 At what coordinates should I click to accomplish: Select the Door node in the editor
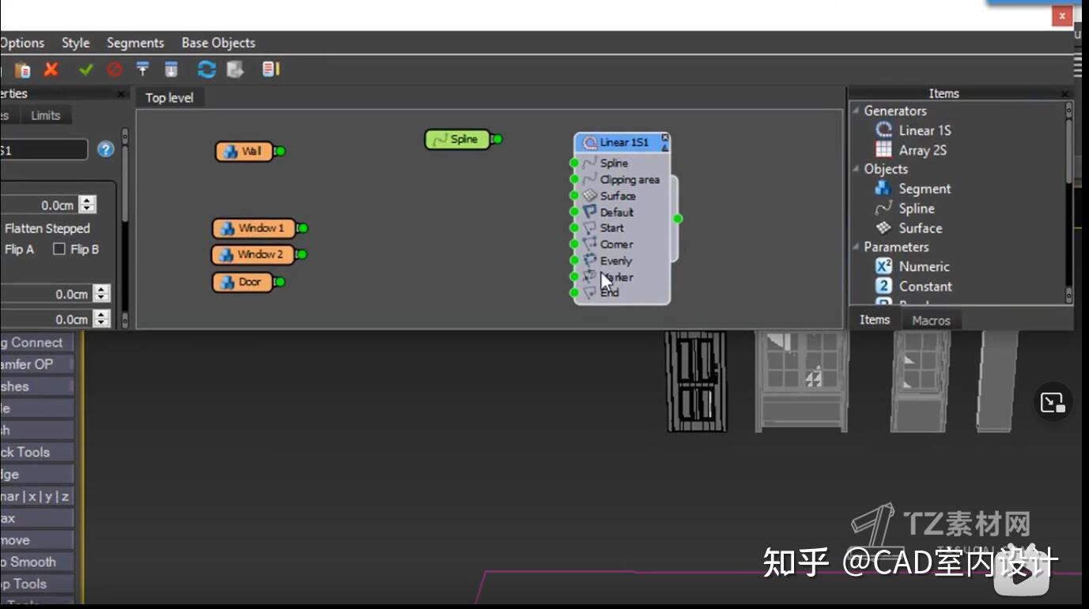[241, 281]
